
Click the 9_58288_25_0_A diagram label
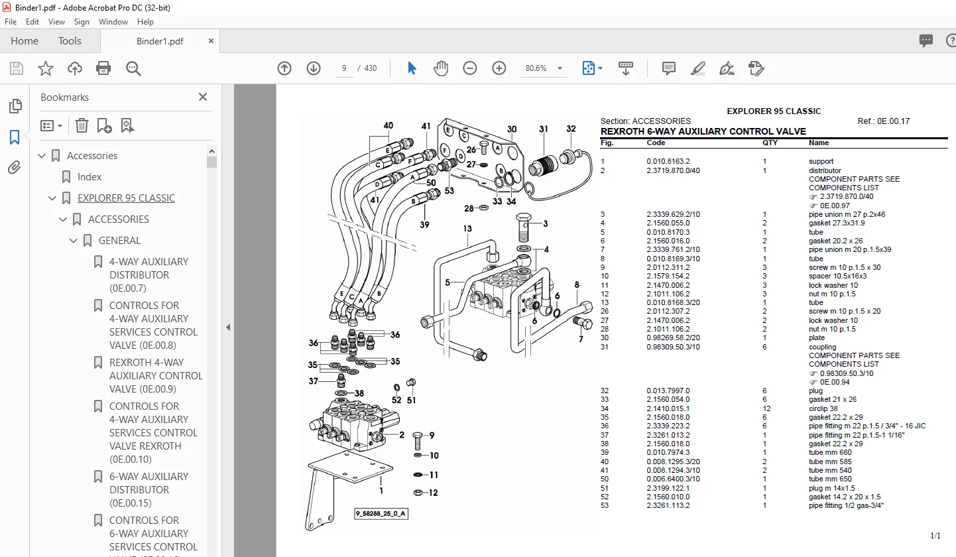click(381, 513)
